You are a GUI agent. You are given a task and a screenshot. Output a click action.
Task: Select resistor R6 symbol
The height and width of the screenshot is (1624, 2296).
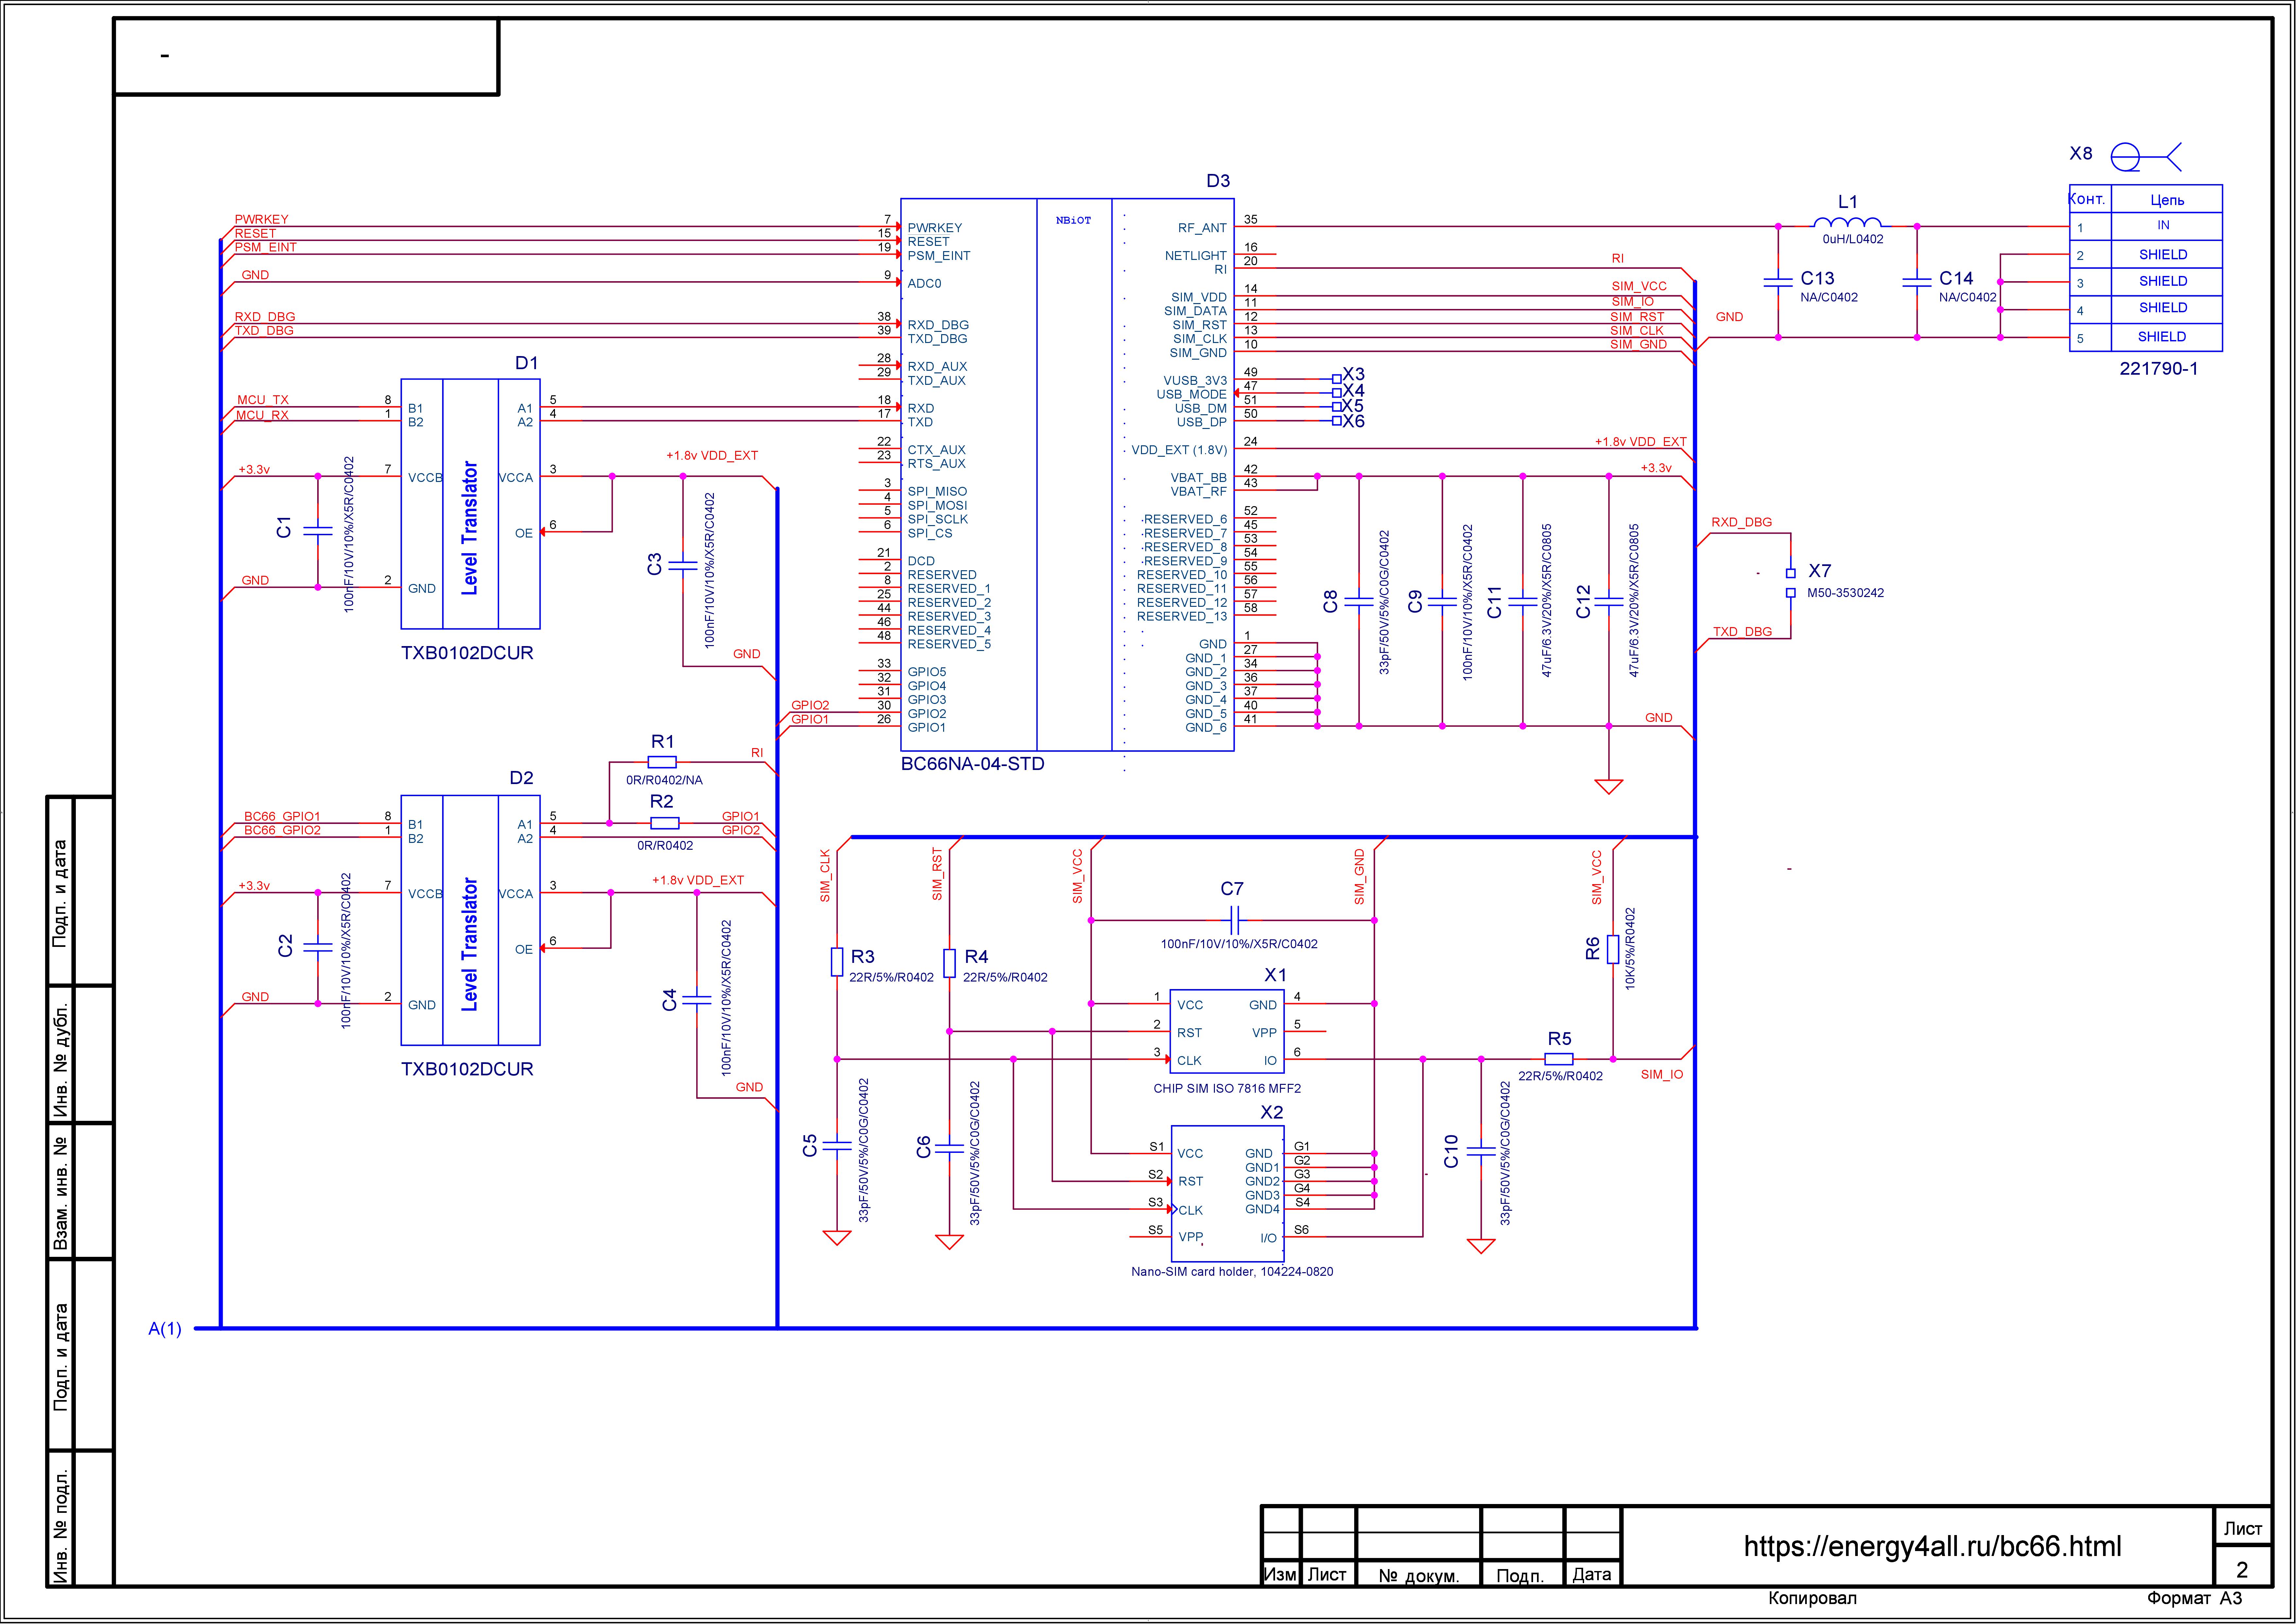tap(1613, 949)
